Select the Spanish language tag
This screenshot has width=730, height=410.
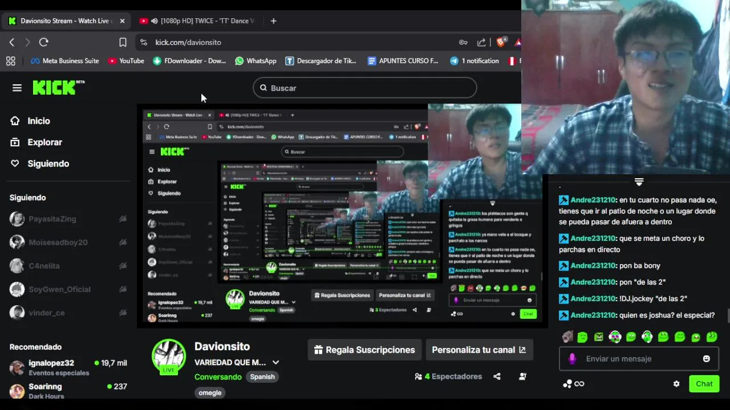262,376
